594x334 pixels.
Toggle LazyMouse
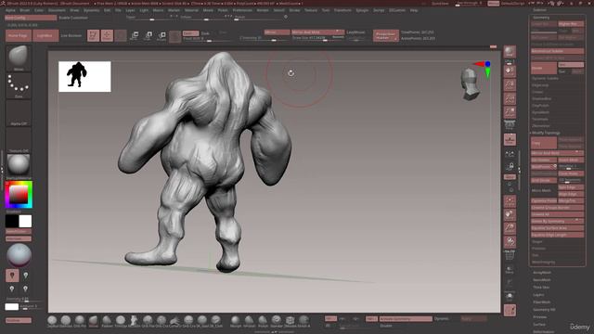point(355,32)
